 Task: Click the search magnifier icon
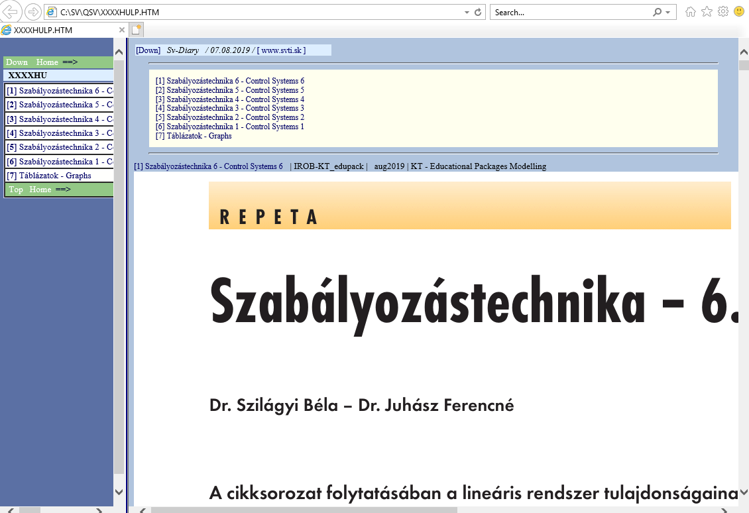coord(657,12)
